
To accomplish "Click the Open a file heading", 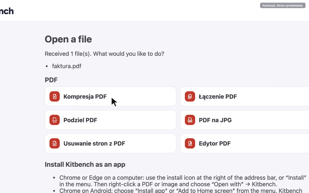I will (x=68, y=39).
